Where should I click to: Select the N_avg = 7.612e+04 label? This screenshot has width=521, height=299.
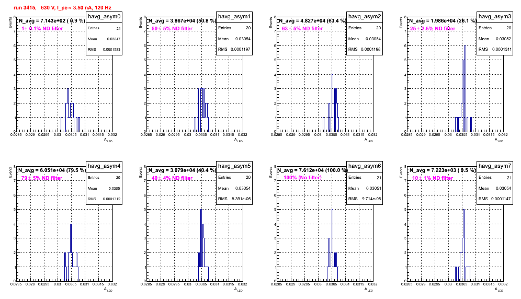point(312,170)
